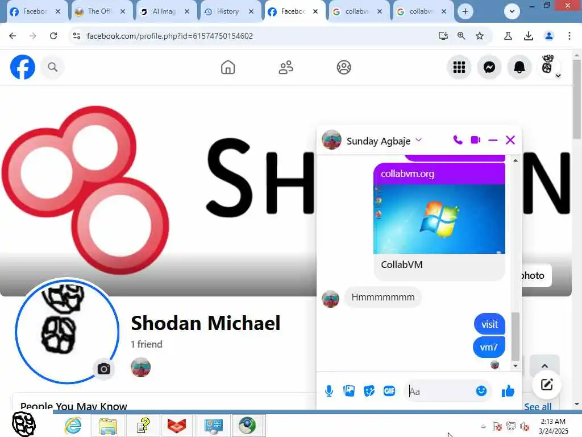Image resolution: width=582 pixels, height=437 pixels.
Task: Minimize the Sunday Agbaje chat
Action: [493, 140]
